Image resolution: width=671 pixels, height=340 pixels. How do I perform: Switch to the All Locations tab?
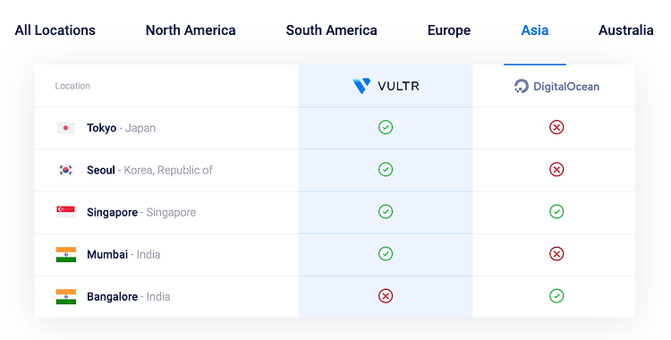pos(55,30)
